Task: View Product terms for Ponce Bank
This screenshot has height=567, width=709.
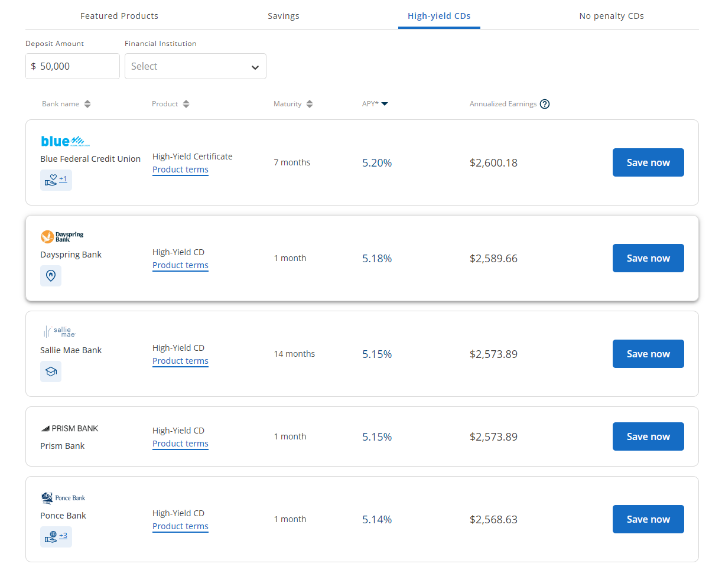Action: coord(180,526)
